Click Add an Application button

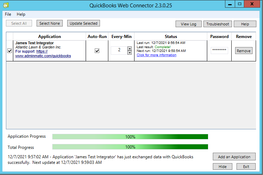point(234,157)
